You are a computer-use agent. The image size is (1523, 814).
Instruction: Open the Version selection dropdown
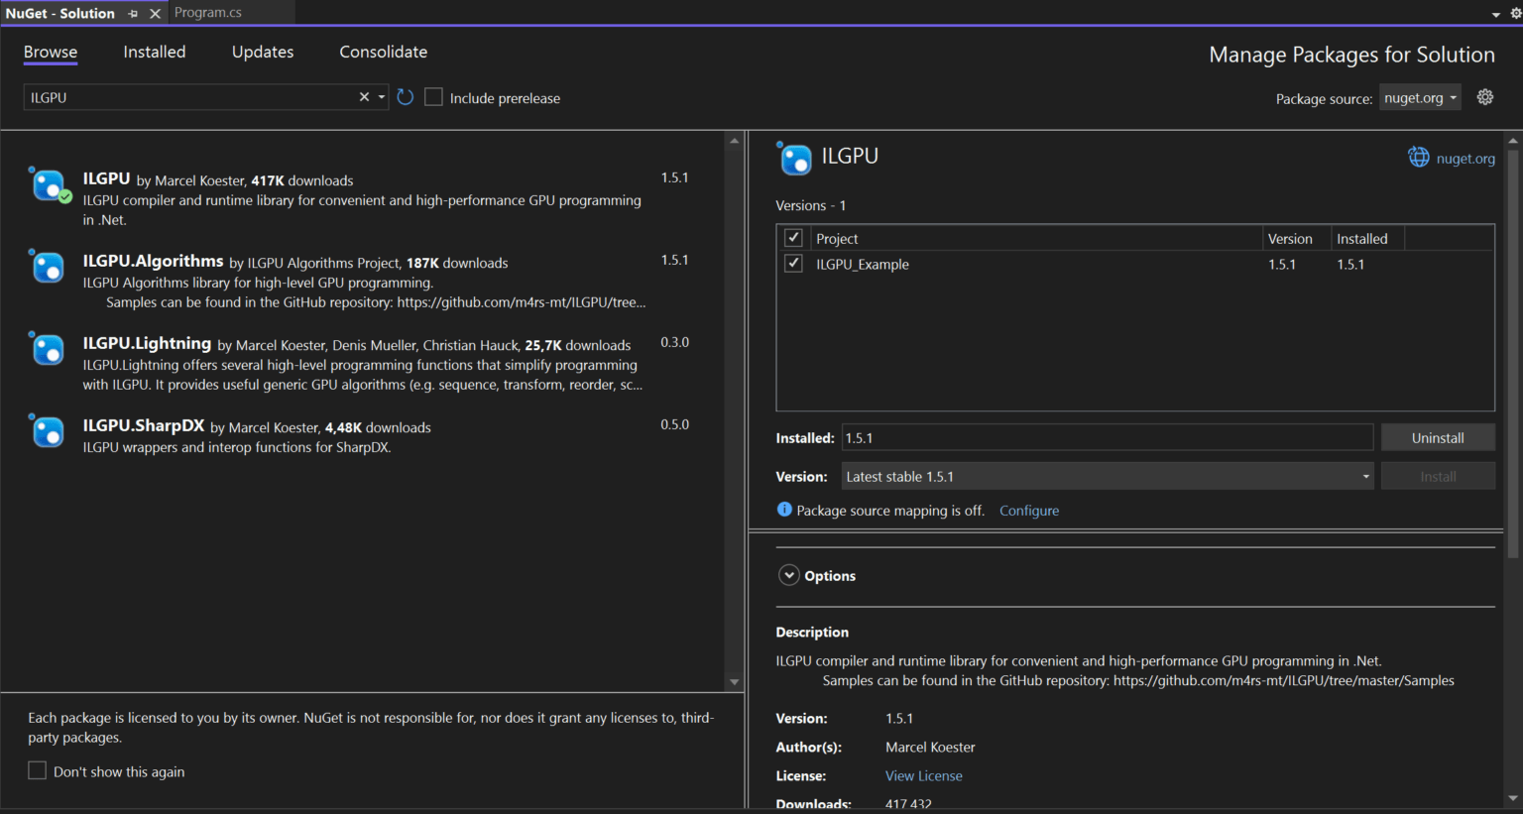coord(1365,476)
